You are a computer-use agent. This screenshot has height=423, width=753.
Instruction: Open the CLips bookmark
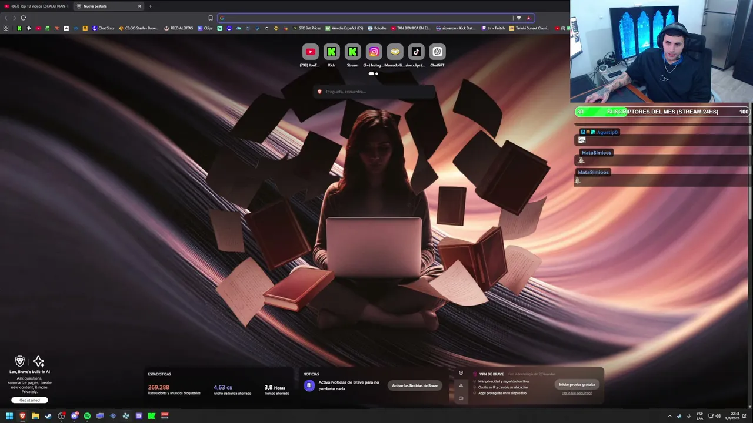[x=205, y=28]
